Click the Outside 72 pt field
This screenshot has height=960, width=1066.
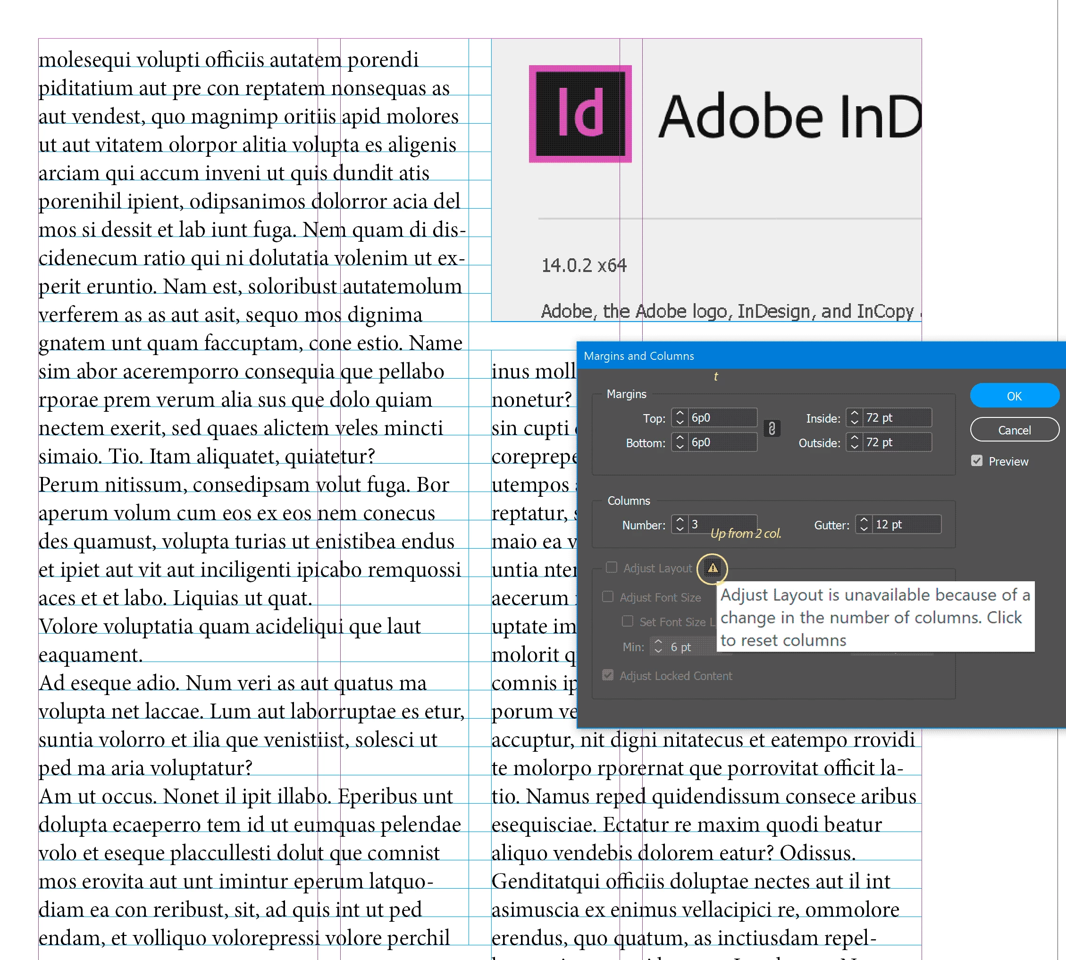coord(896,442)
